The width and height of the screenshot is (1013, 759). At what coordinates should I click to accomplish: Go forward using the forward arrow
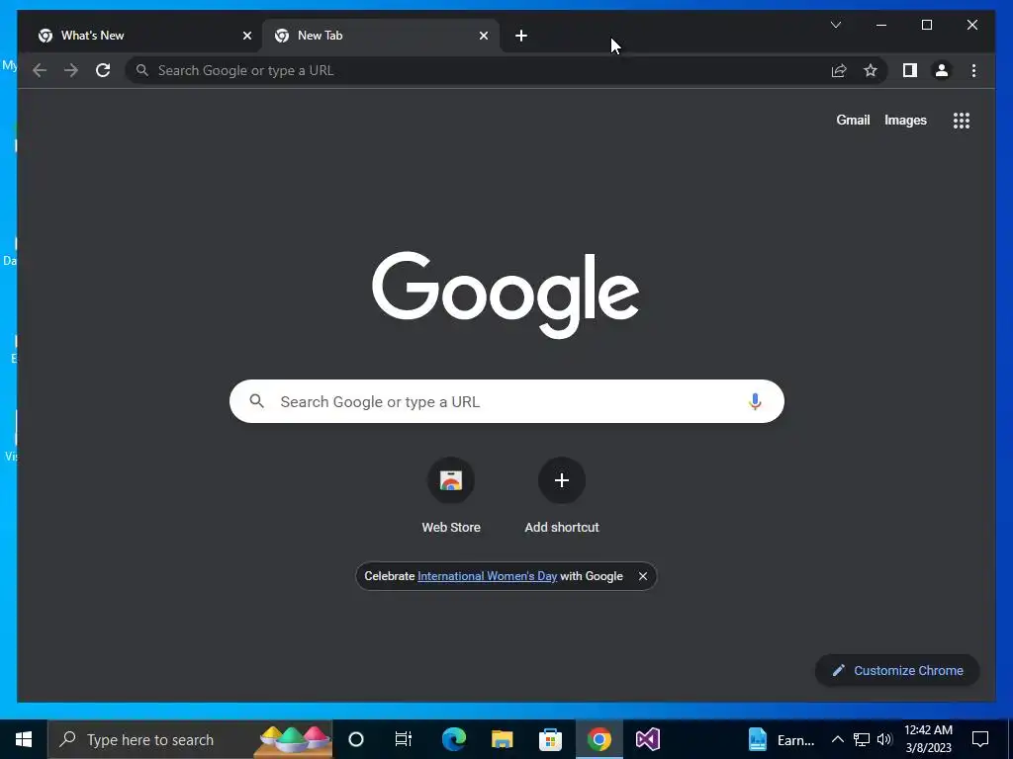71,70
